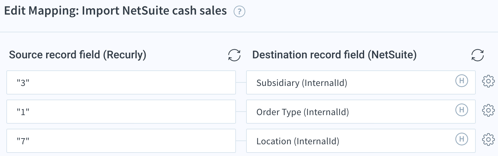
Task: Click the H hard-coded badge on Order Type
Action: 462,110
